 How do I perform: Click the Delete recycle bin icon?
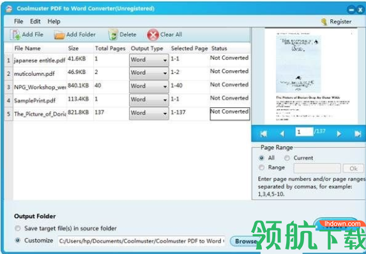point(113,34)
